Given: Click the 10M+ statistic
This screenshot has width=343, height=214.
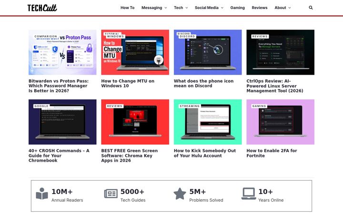Looking at the screenshot, I should pyautogui.click(x=62, y=192).
